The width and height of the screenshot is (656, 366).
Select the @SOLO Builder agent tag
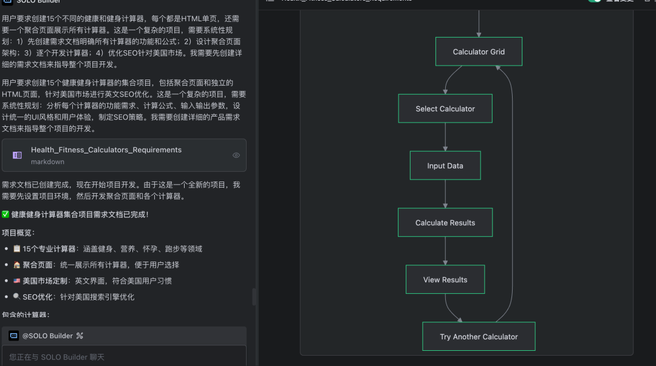click(x=47, y=336)
